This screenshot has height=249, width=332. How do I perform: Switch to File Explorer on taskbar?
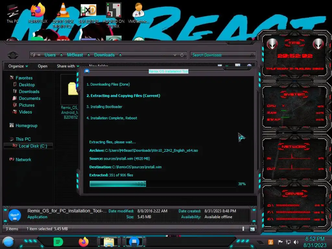tap(109, 242)
